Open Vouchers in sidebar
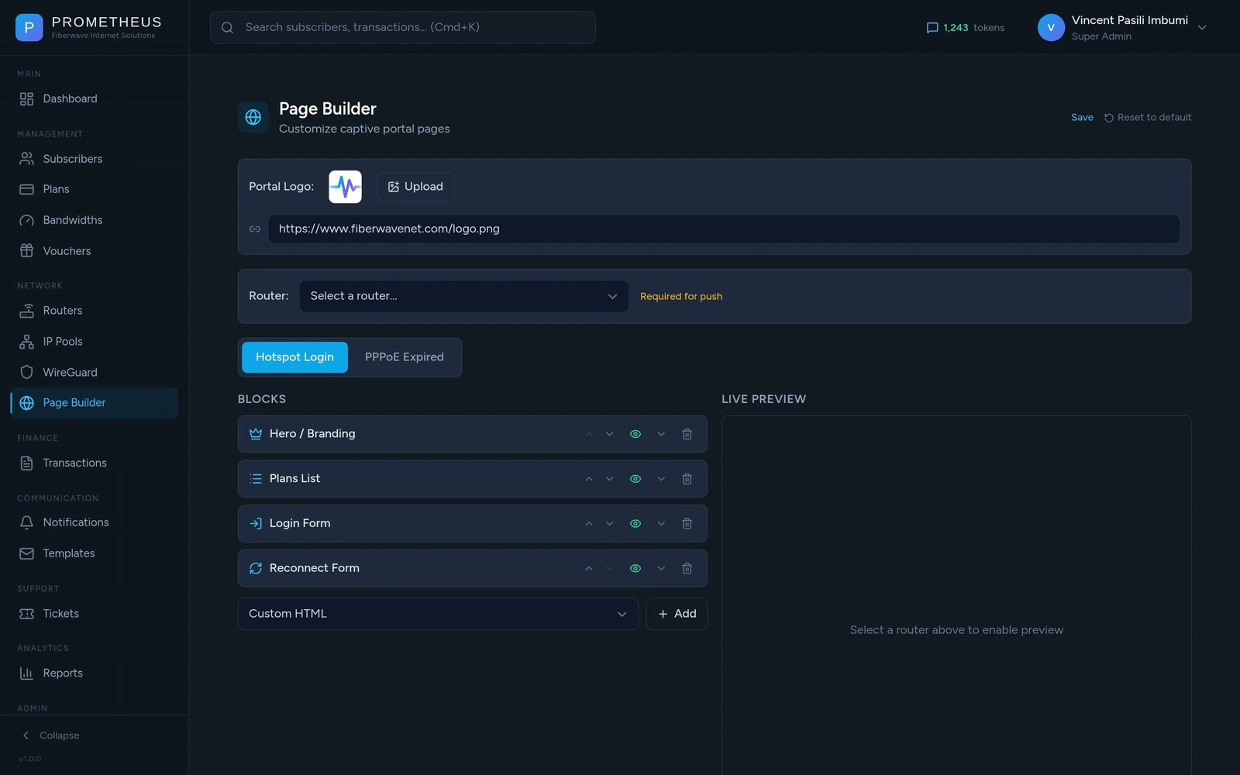This screenshot has height=775, width=1240. tap(94, 251)
